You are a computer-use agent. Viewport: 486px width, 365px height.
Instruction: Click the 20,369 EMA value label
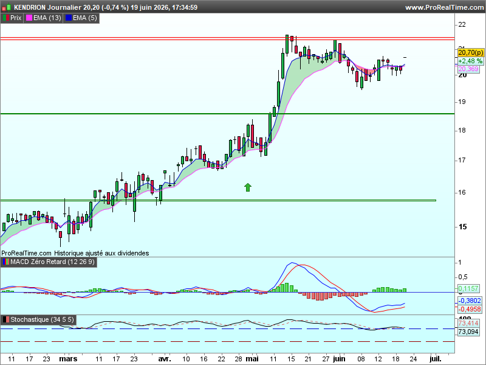point(468,69)
